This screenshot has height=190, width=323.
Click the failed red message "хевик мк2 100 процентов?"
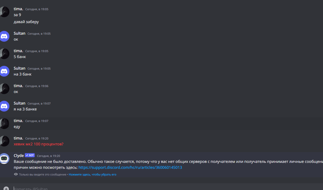(x=38, y=144)
